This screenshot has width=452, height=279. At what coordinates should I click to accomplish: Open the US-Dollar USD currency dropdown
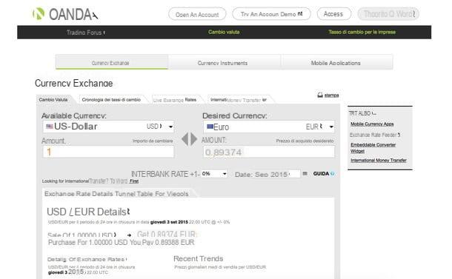tap(108, 127)
